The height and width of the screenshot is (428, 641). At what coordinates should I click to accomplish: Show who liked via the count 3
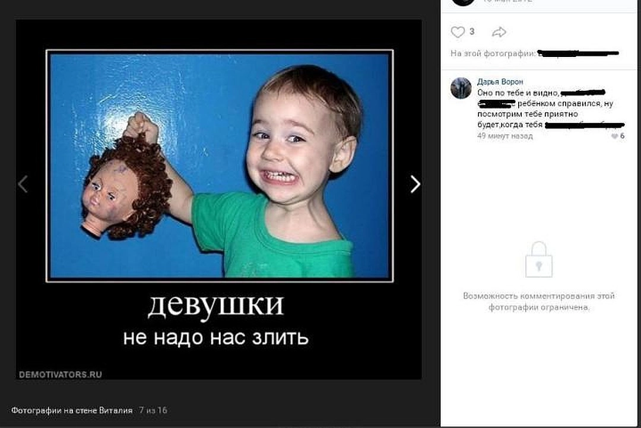pyautogui.click(x=472, y=31)
